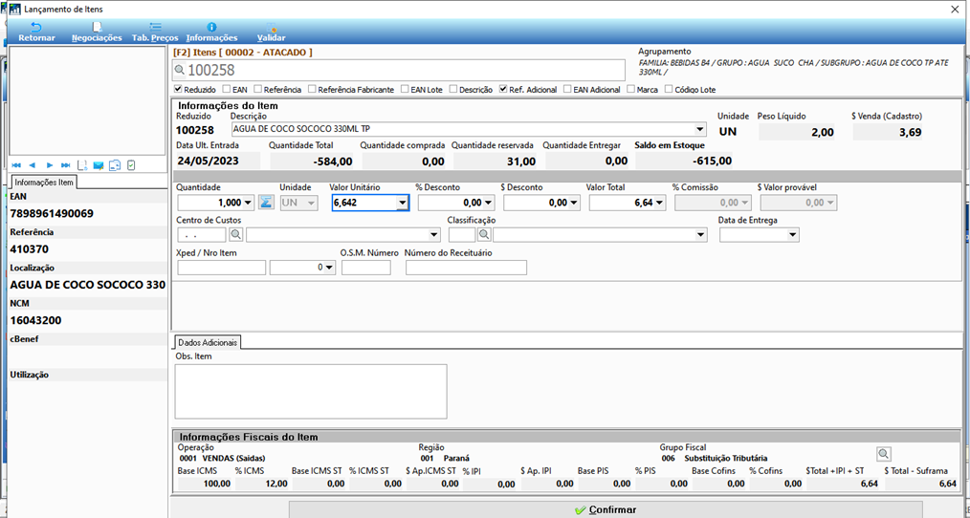Open the Valor Total dropdown arrow
This screenshot has height=518, width=970.
tap(660, 203)
